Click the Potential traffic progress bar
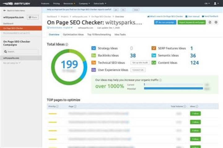This screenshot has width=223, height=148. click(x=173, y=88)
